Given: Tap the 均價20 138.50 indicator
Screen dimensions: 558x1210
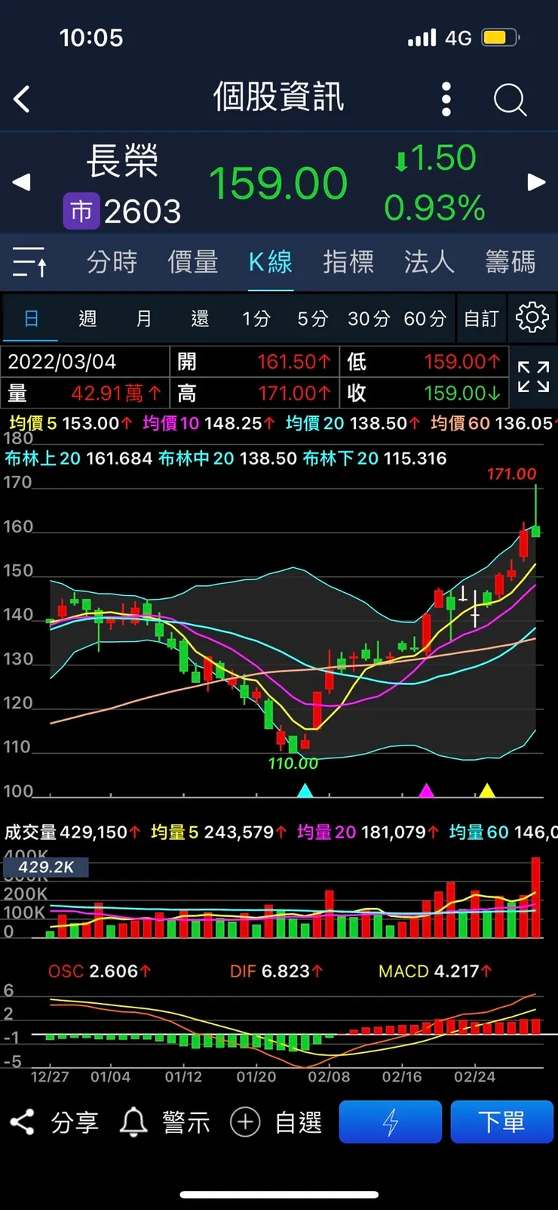Looking at the screenshot, I should click(x=353, y=423).
